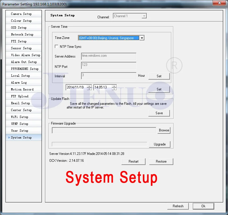Screen dimensions: 228x215
Task: Save parameters to Flash
Action: [159, 113]
